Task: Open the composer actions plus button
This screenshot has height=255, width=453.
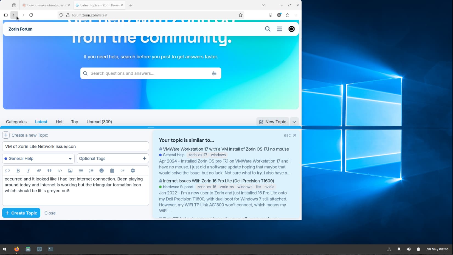Action: 6,135
